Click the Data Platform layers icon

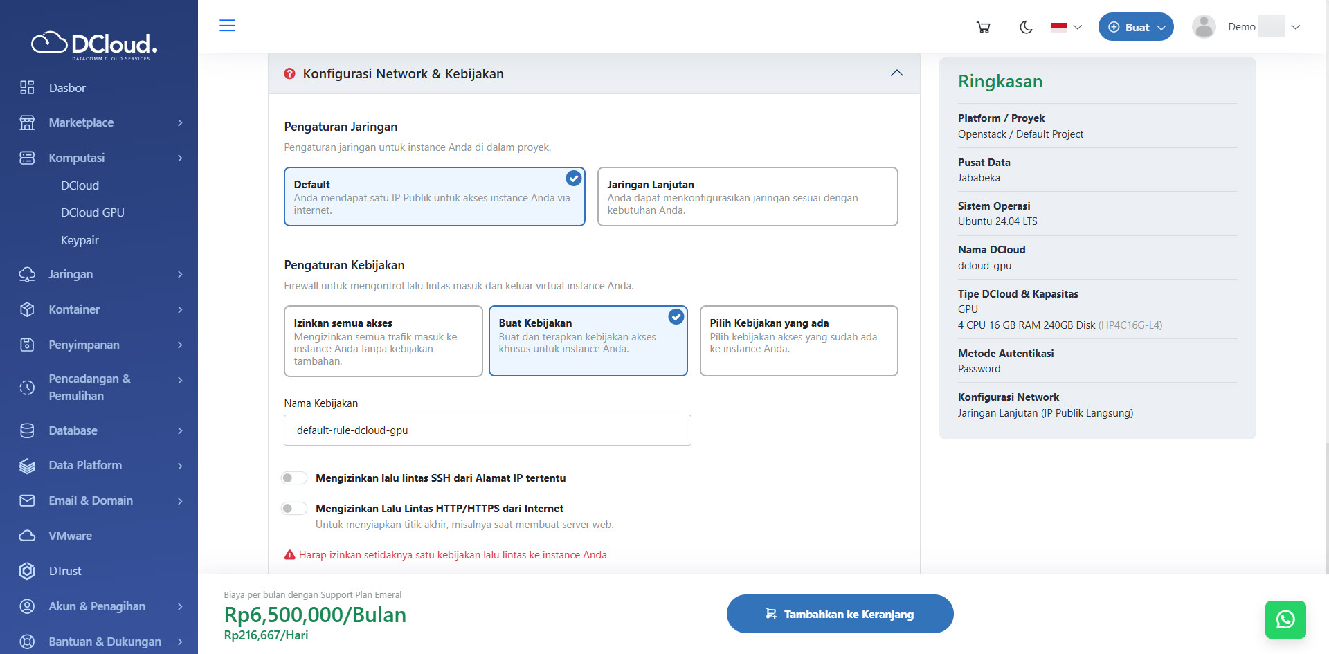click(27, 466)
